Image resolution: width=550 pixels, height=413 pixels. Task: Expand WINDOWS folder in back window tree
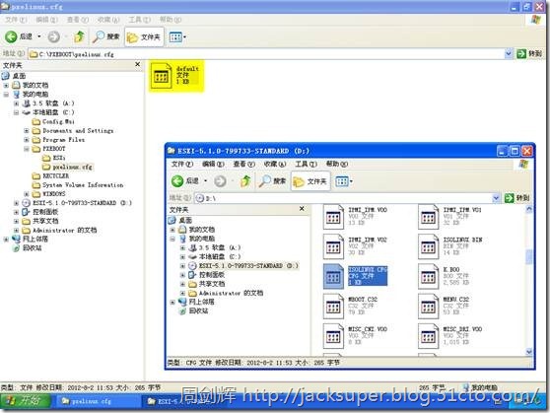pos(27,194)
